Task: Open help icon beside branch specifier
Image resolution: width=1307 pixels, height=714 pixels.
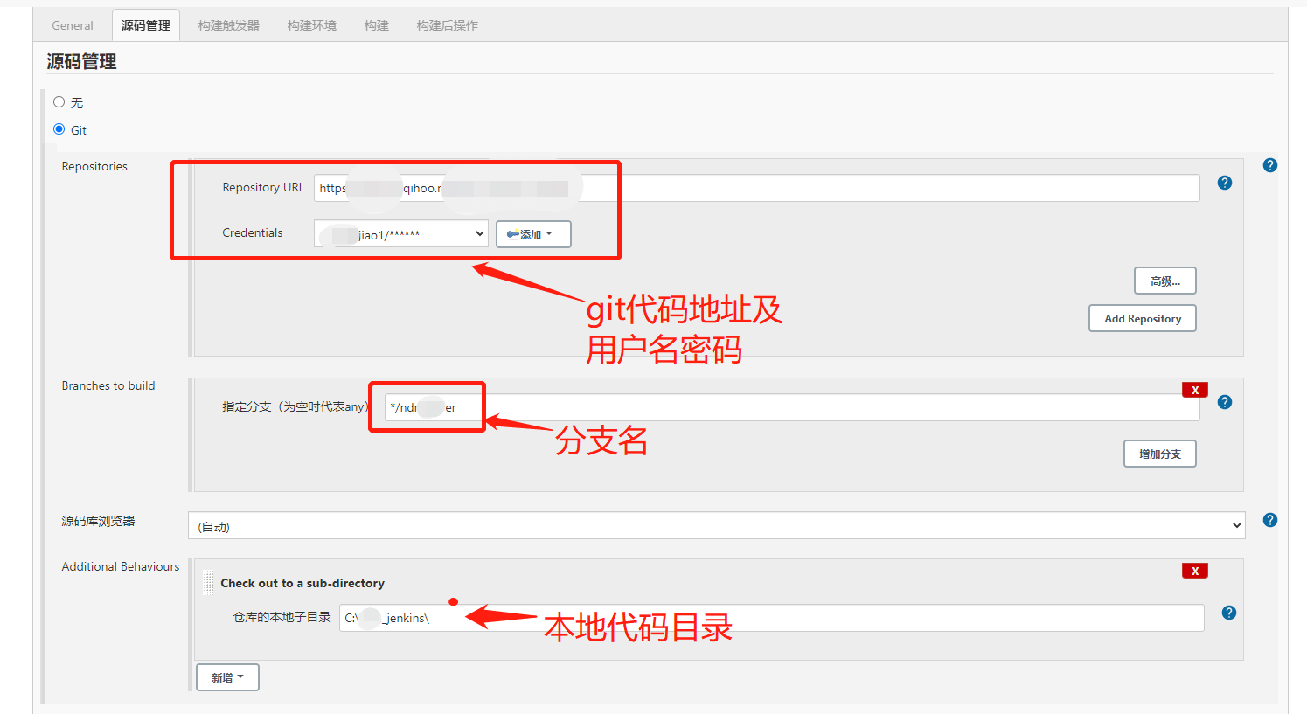Action: point(1224,402)
